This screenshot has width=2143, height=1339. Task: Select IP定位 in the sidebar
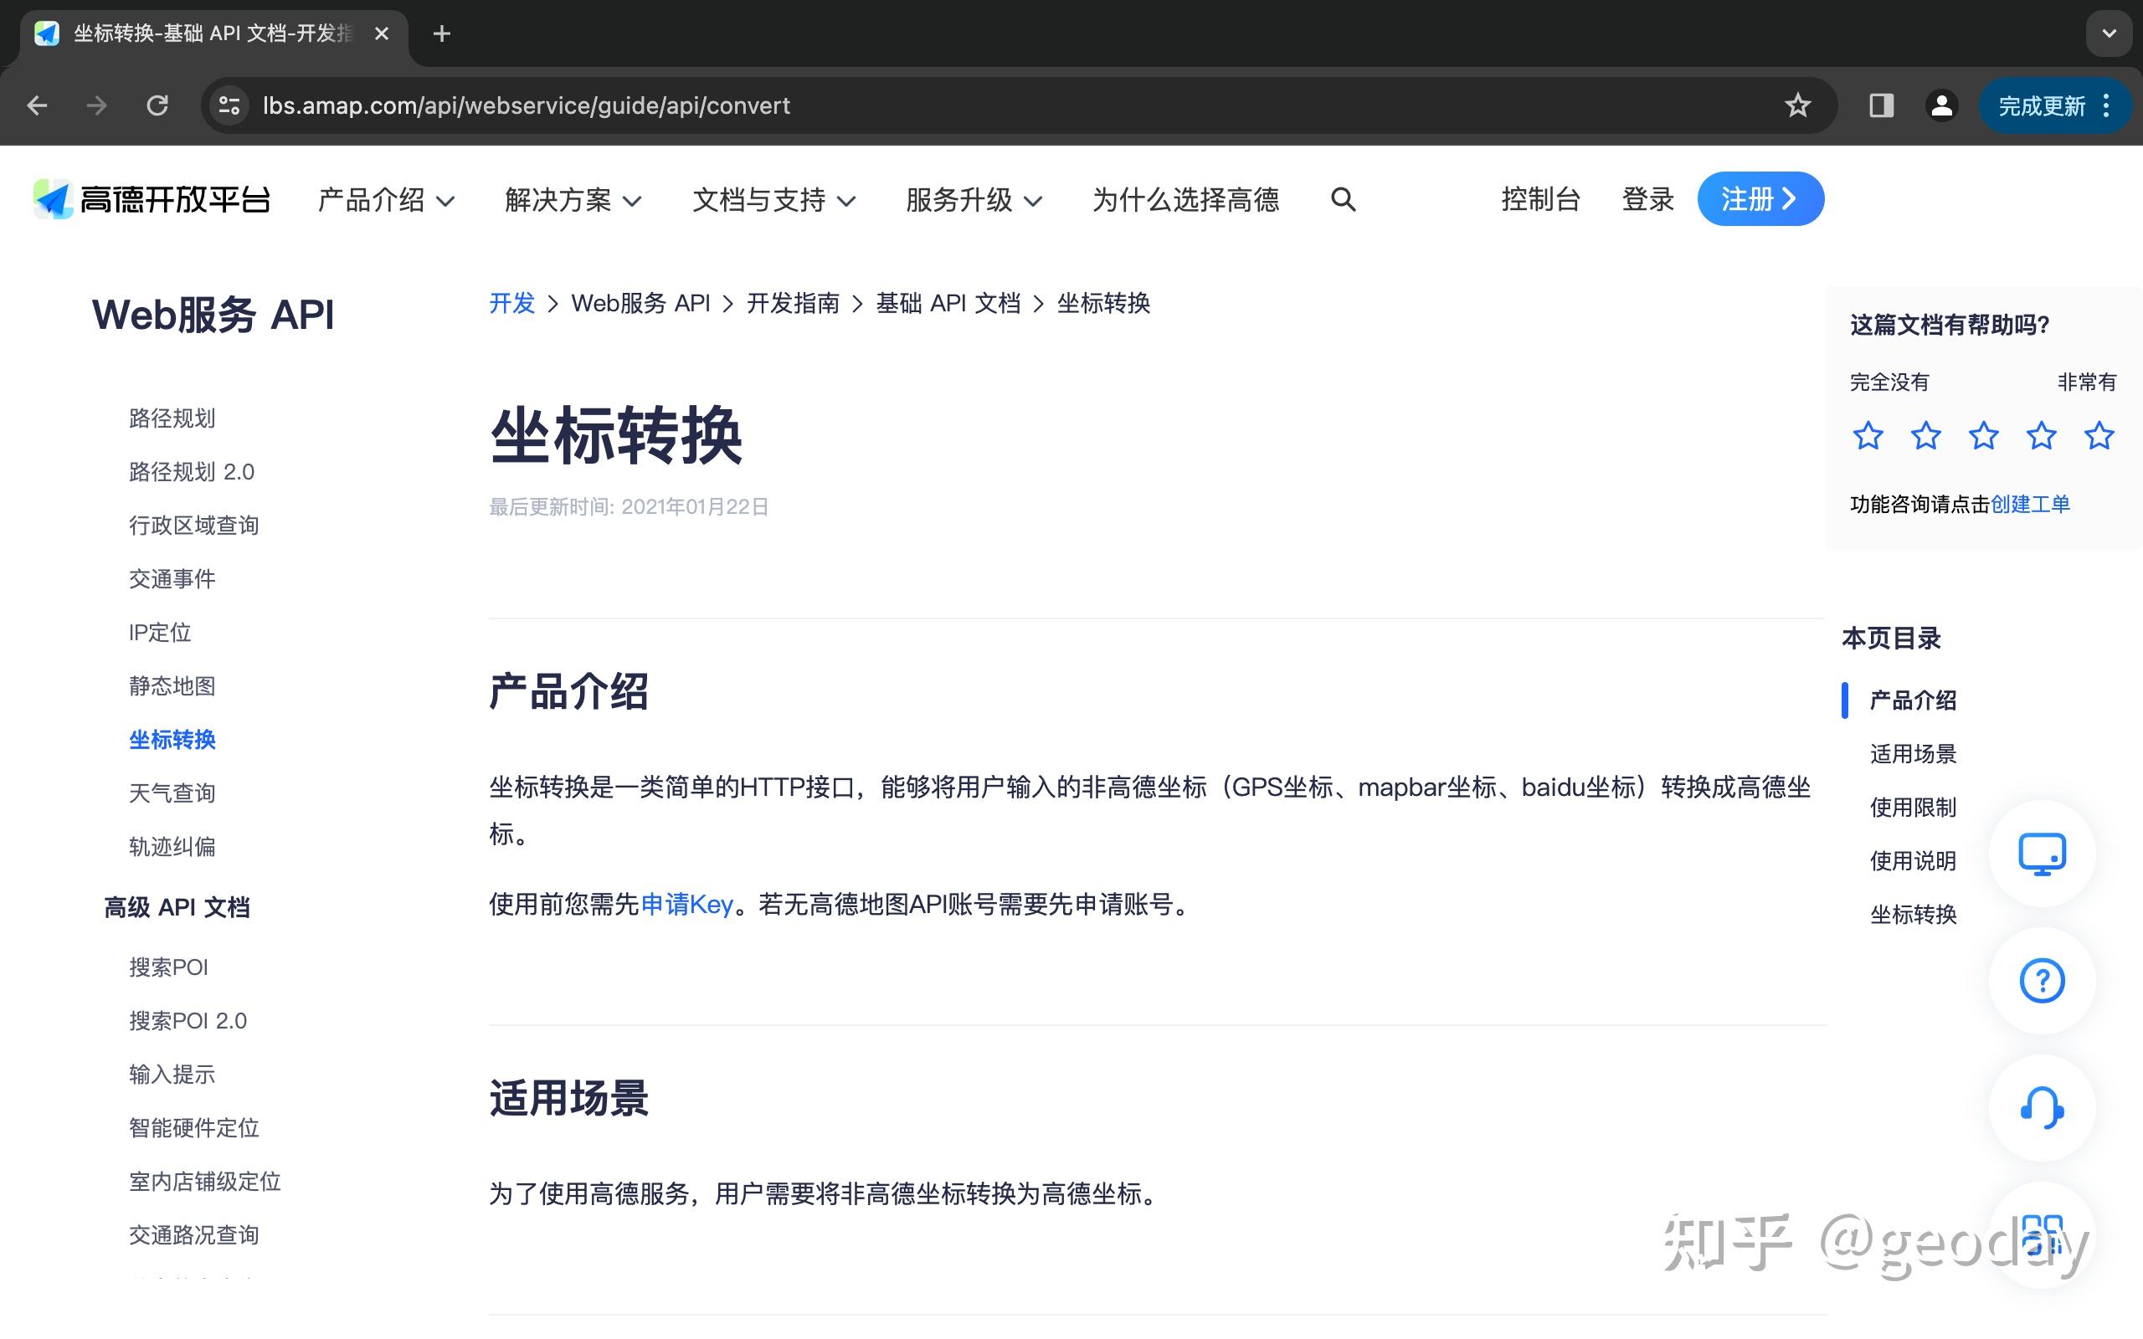(x=159, y=633)
